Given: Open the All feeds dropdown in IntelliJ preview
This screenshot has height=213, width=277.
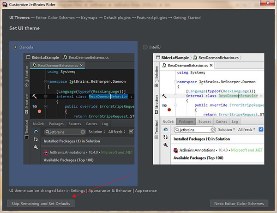Looking at the screenshot, I should click(247, 130).
